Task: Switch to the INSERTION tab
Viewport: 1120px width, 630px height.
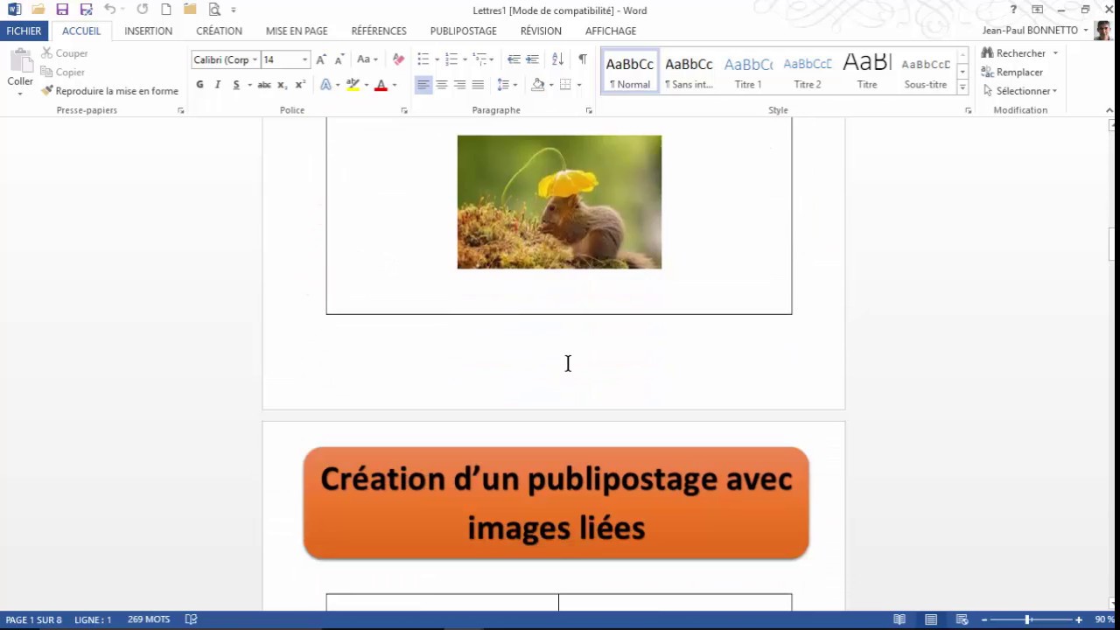Action: 148,31
